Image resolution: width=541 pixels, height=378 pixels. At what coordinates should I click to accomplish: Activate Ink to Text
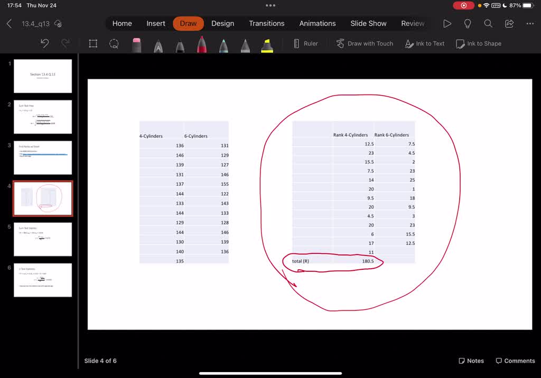point(425,44)
